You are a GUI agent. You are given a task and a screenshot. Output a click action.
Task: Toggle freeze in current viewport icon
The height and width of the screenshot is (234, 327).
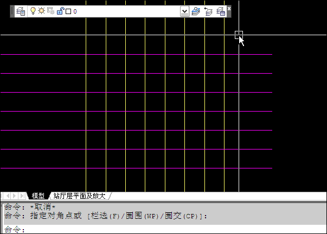tap(50, 11)
